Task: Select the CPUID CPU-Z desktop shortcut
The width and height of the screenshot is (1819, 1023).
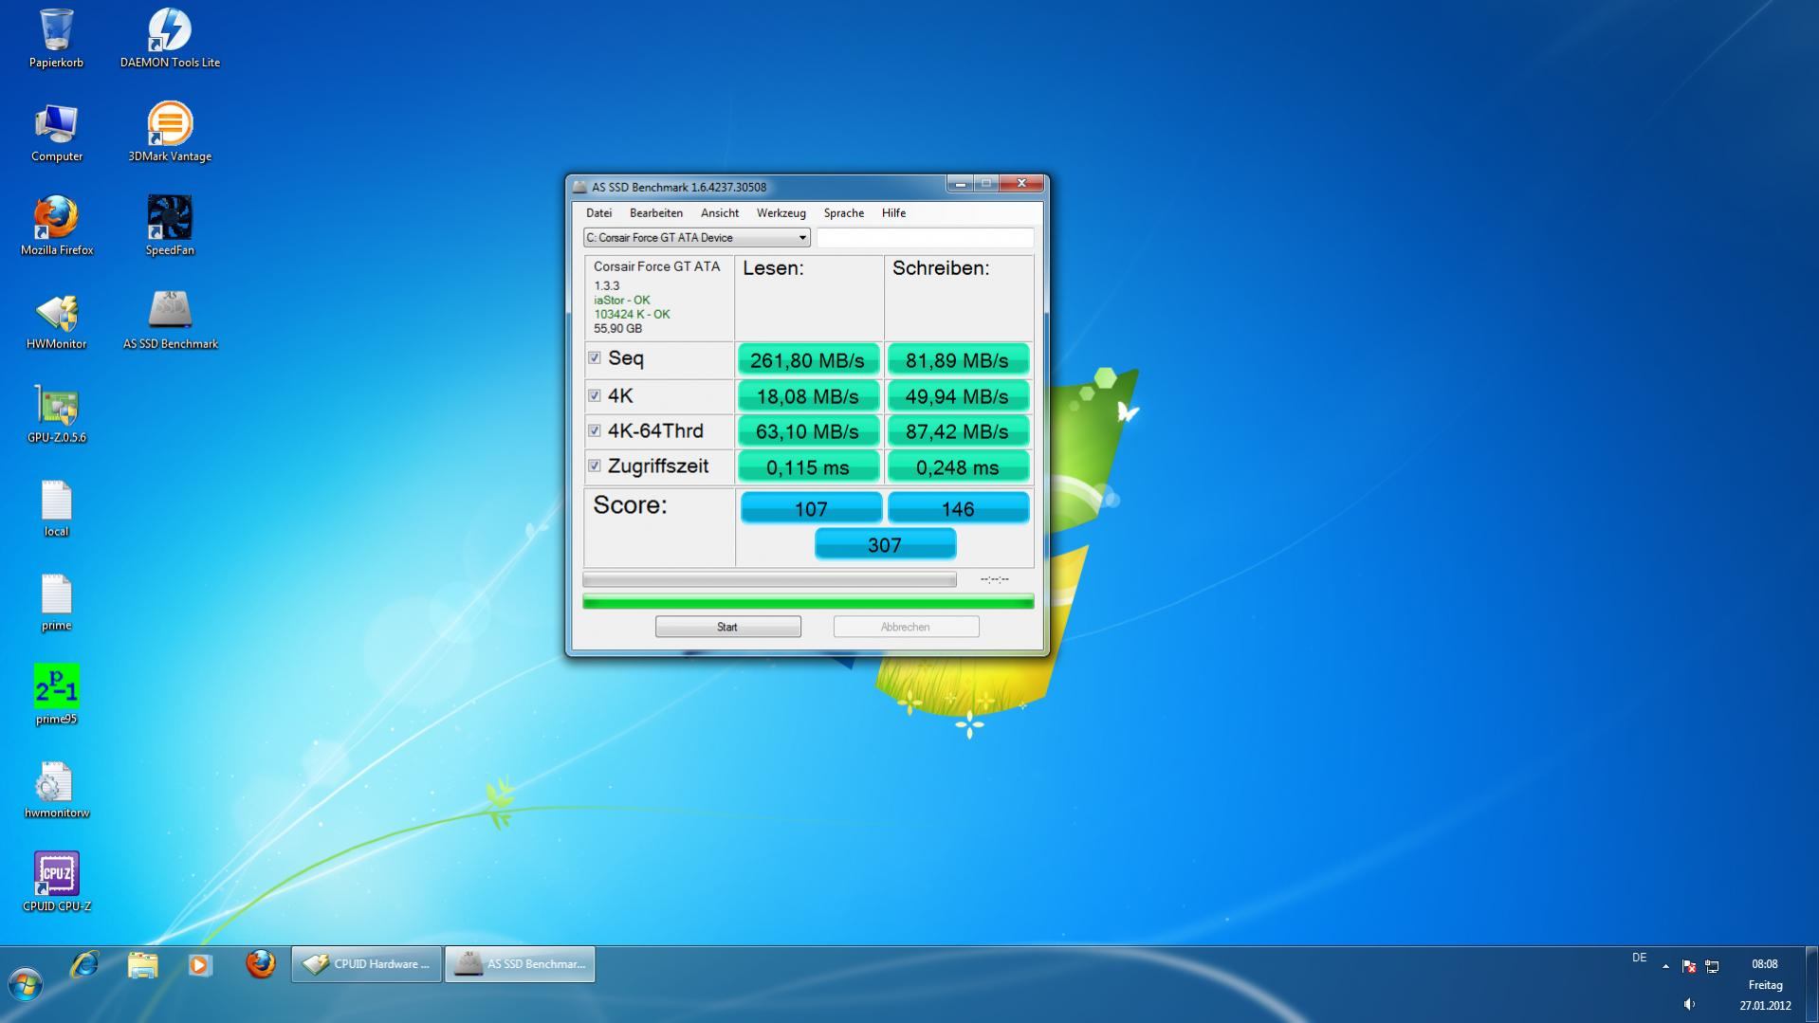Action: [x=56, y=882]
